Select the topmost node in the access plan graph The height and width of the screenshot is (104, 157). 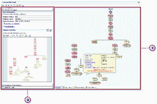click(x=110, y=9)
